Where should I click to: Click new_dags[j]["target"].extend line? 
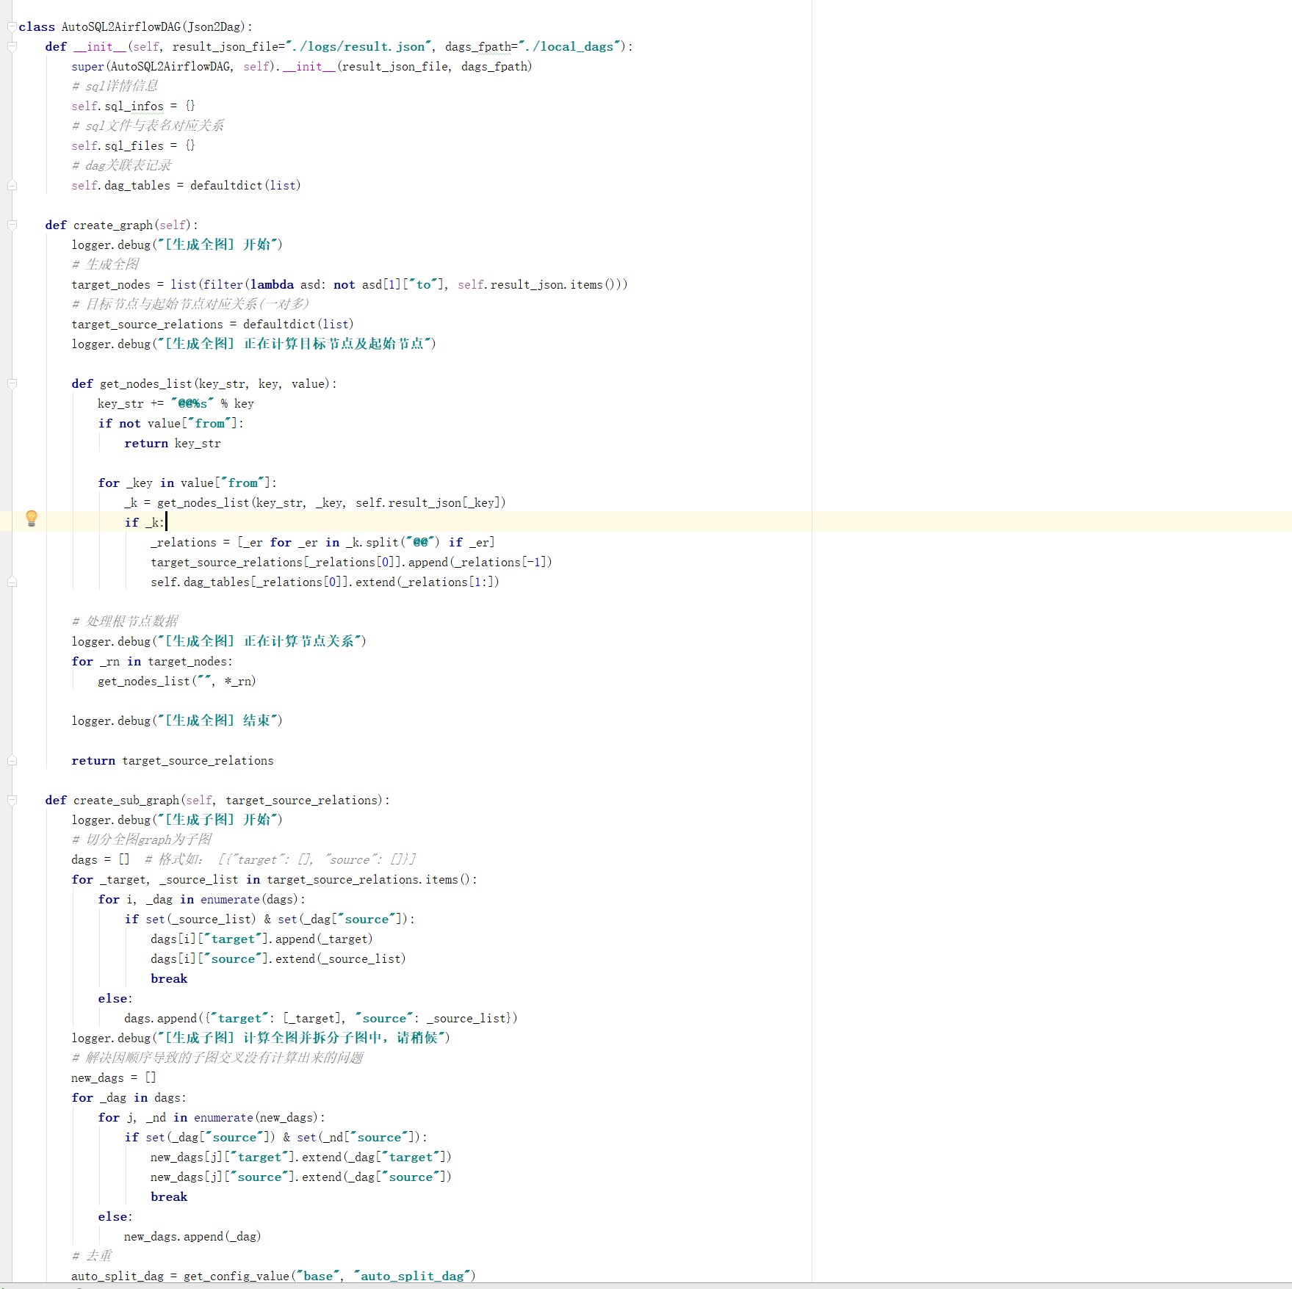pyautogui.click(x=301, y=1157)
